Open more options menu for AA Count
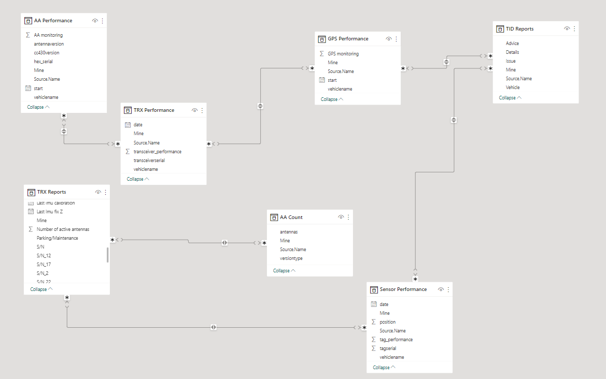Screen dimensions: 606x379 pyautogui.click(x=348, y=217)
